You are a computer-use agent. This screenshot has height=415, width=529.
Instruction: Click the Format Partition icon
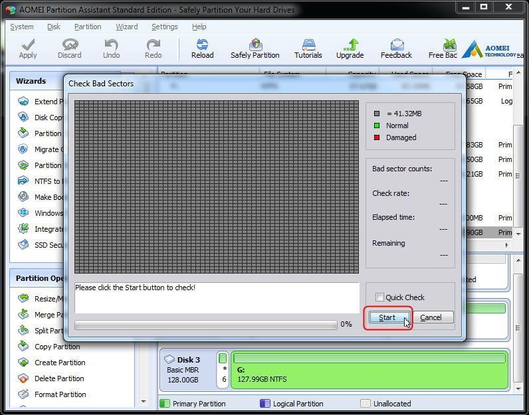tap(23, 394)
